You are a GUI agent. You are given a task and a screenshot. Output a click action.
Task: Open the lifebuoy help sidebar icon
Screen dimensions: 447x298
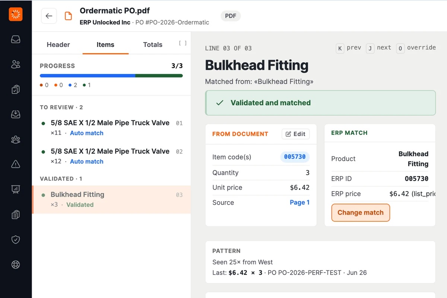16,264
